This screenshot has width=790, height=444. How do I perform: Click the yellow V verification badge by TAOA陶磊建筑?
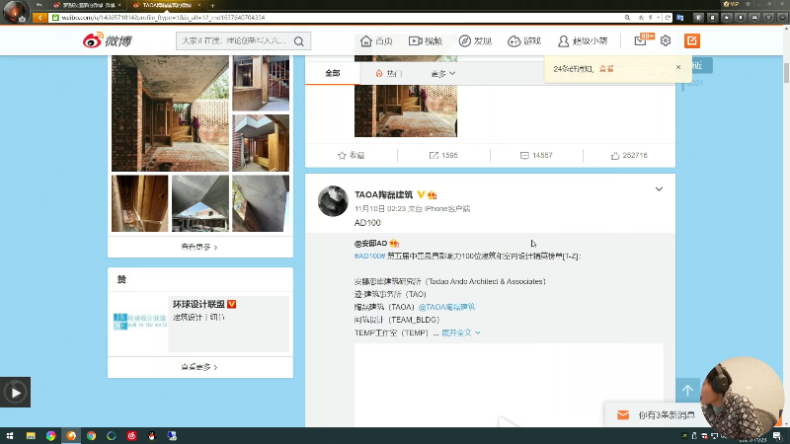(421, 194)
